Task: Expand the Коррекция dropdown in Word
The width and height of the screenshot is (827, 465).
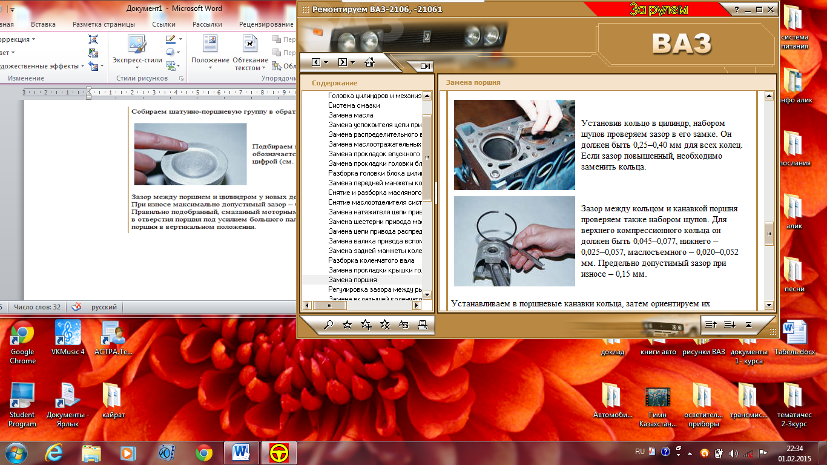Action: (x=33, y=39)
